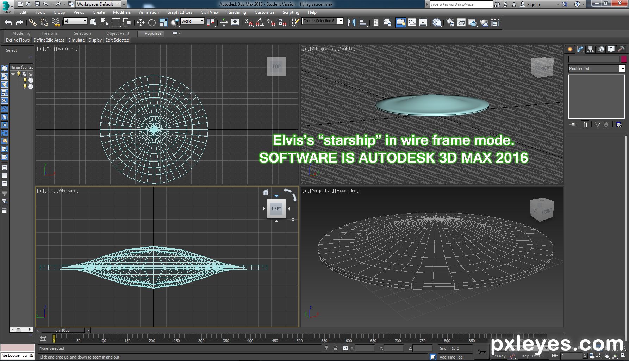
Task: Click the Define Flows button
Action: 18,40
